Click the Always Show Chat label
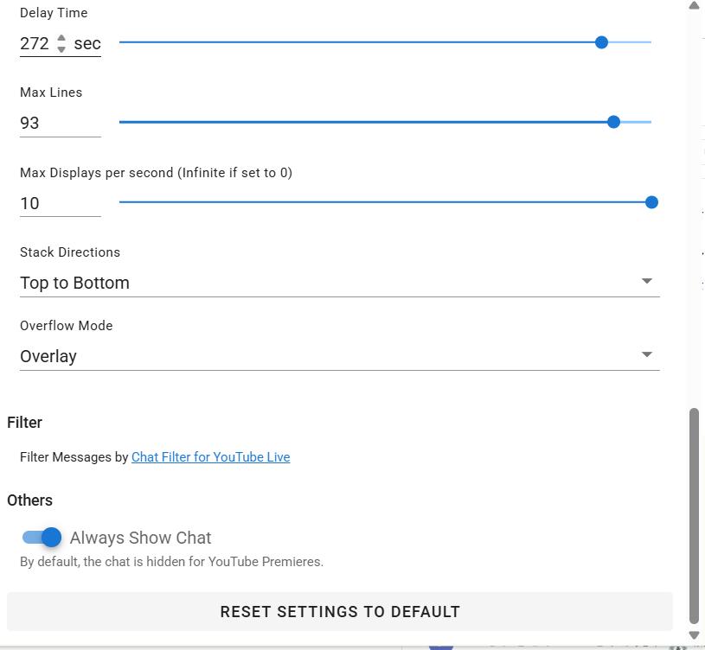705x650 pixels. (x=140, y=538)
